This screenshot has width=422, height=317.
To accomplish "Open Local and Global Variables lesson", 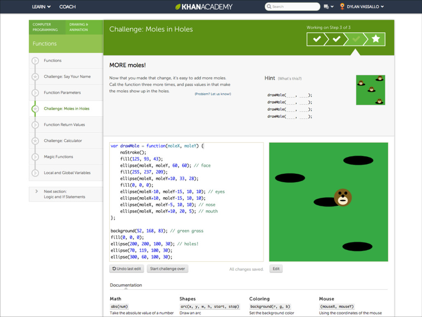I will click(67, 173).
